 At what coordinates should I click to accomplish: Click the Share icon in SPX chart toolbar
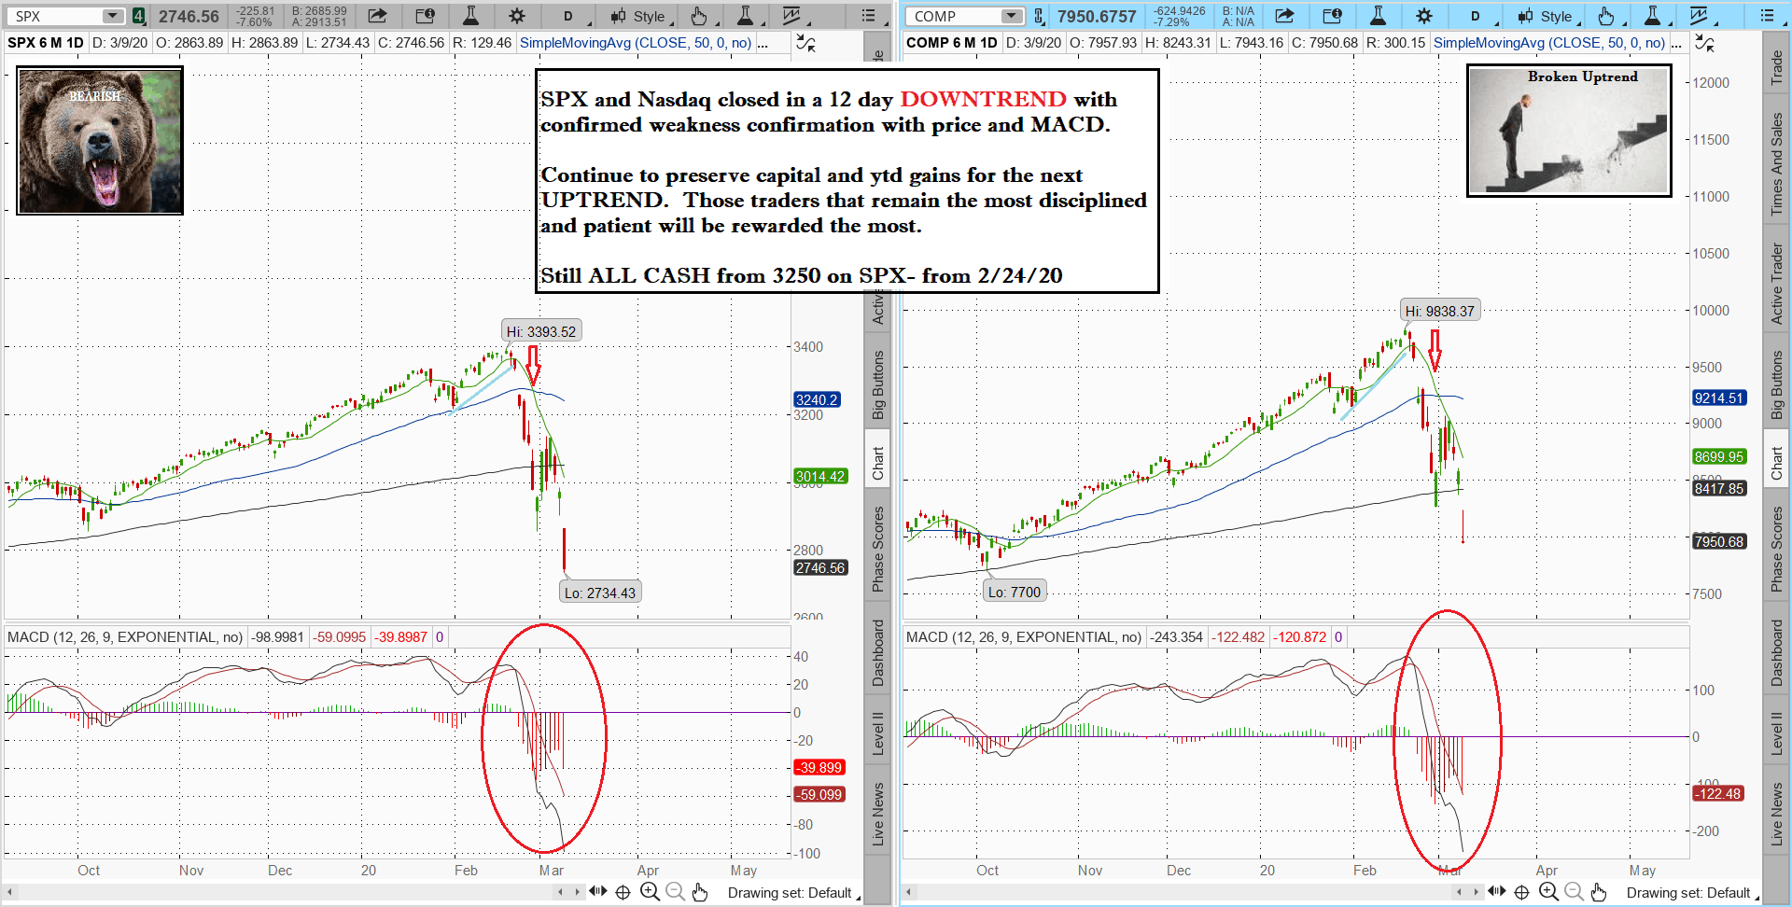tap(377, 16)
